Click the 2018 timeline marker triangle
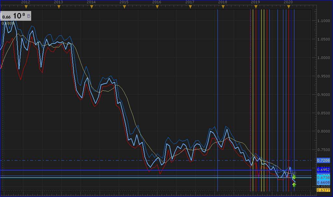The image size is (333, 197). (x=223, y=6)
